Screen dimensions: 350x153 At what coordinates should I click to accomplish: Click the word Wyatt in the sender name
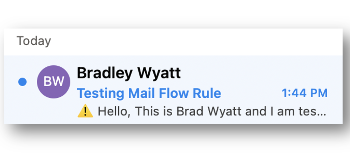159,73
